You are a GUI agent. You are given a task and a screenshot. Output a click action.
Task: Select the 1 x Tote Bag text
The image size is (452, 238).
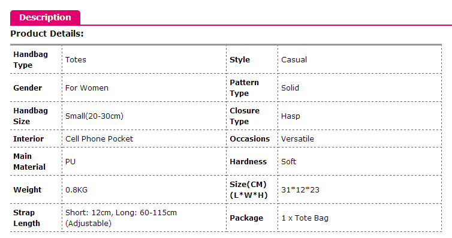click(305, 218)
